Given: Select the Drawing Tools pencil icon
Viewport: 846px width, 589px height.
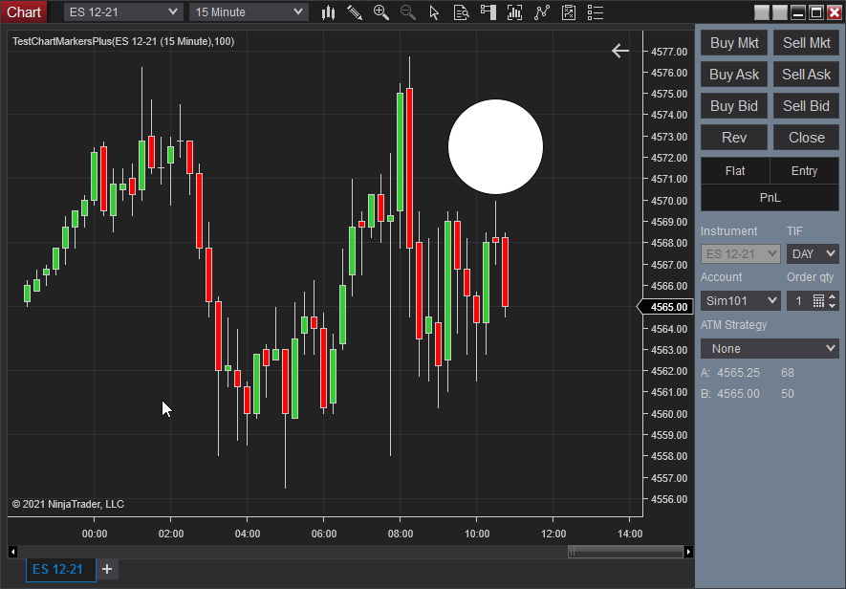Looking at the screenshot, I should coord(355,12).
